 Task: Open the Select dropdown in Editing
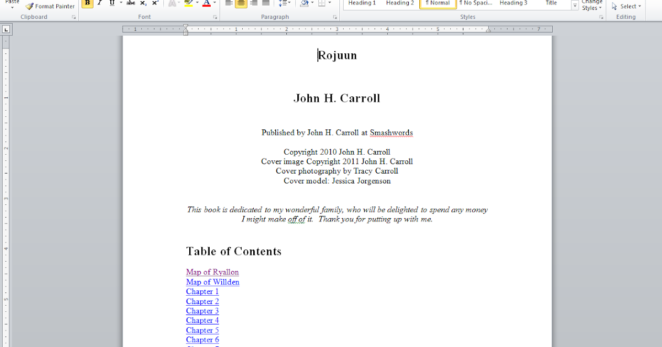pyautogui.click(x=627, y=7)
